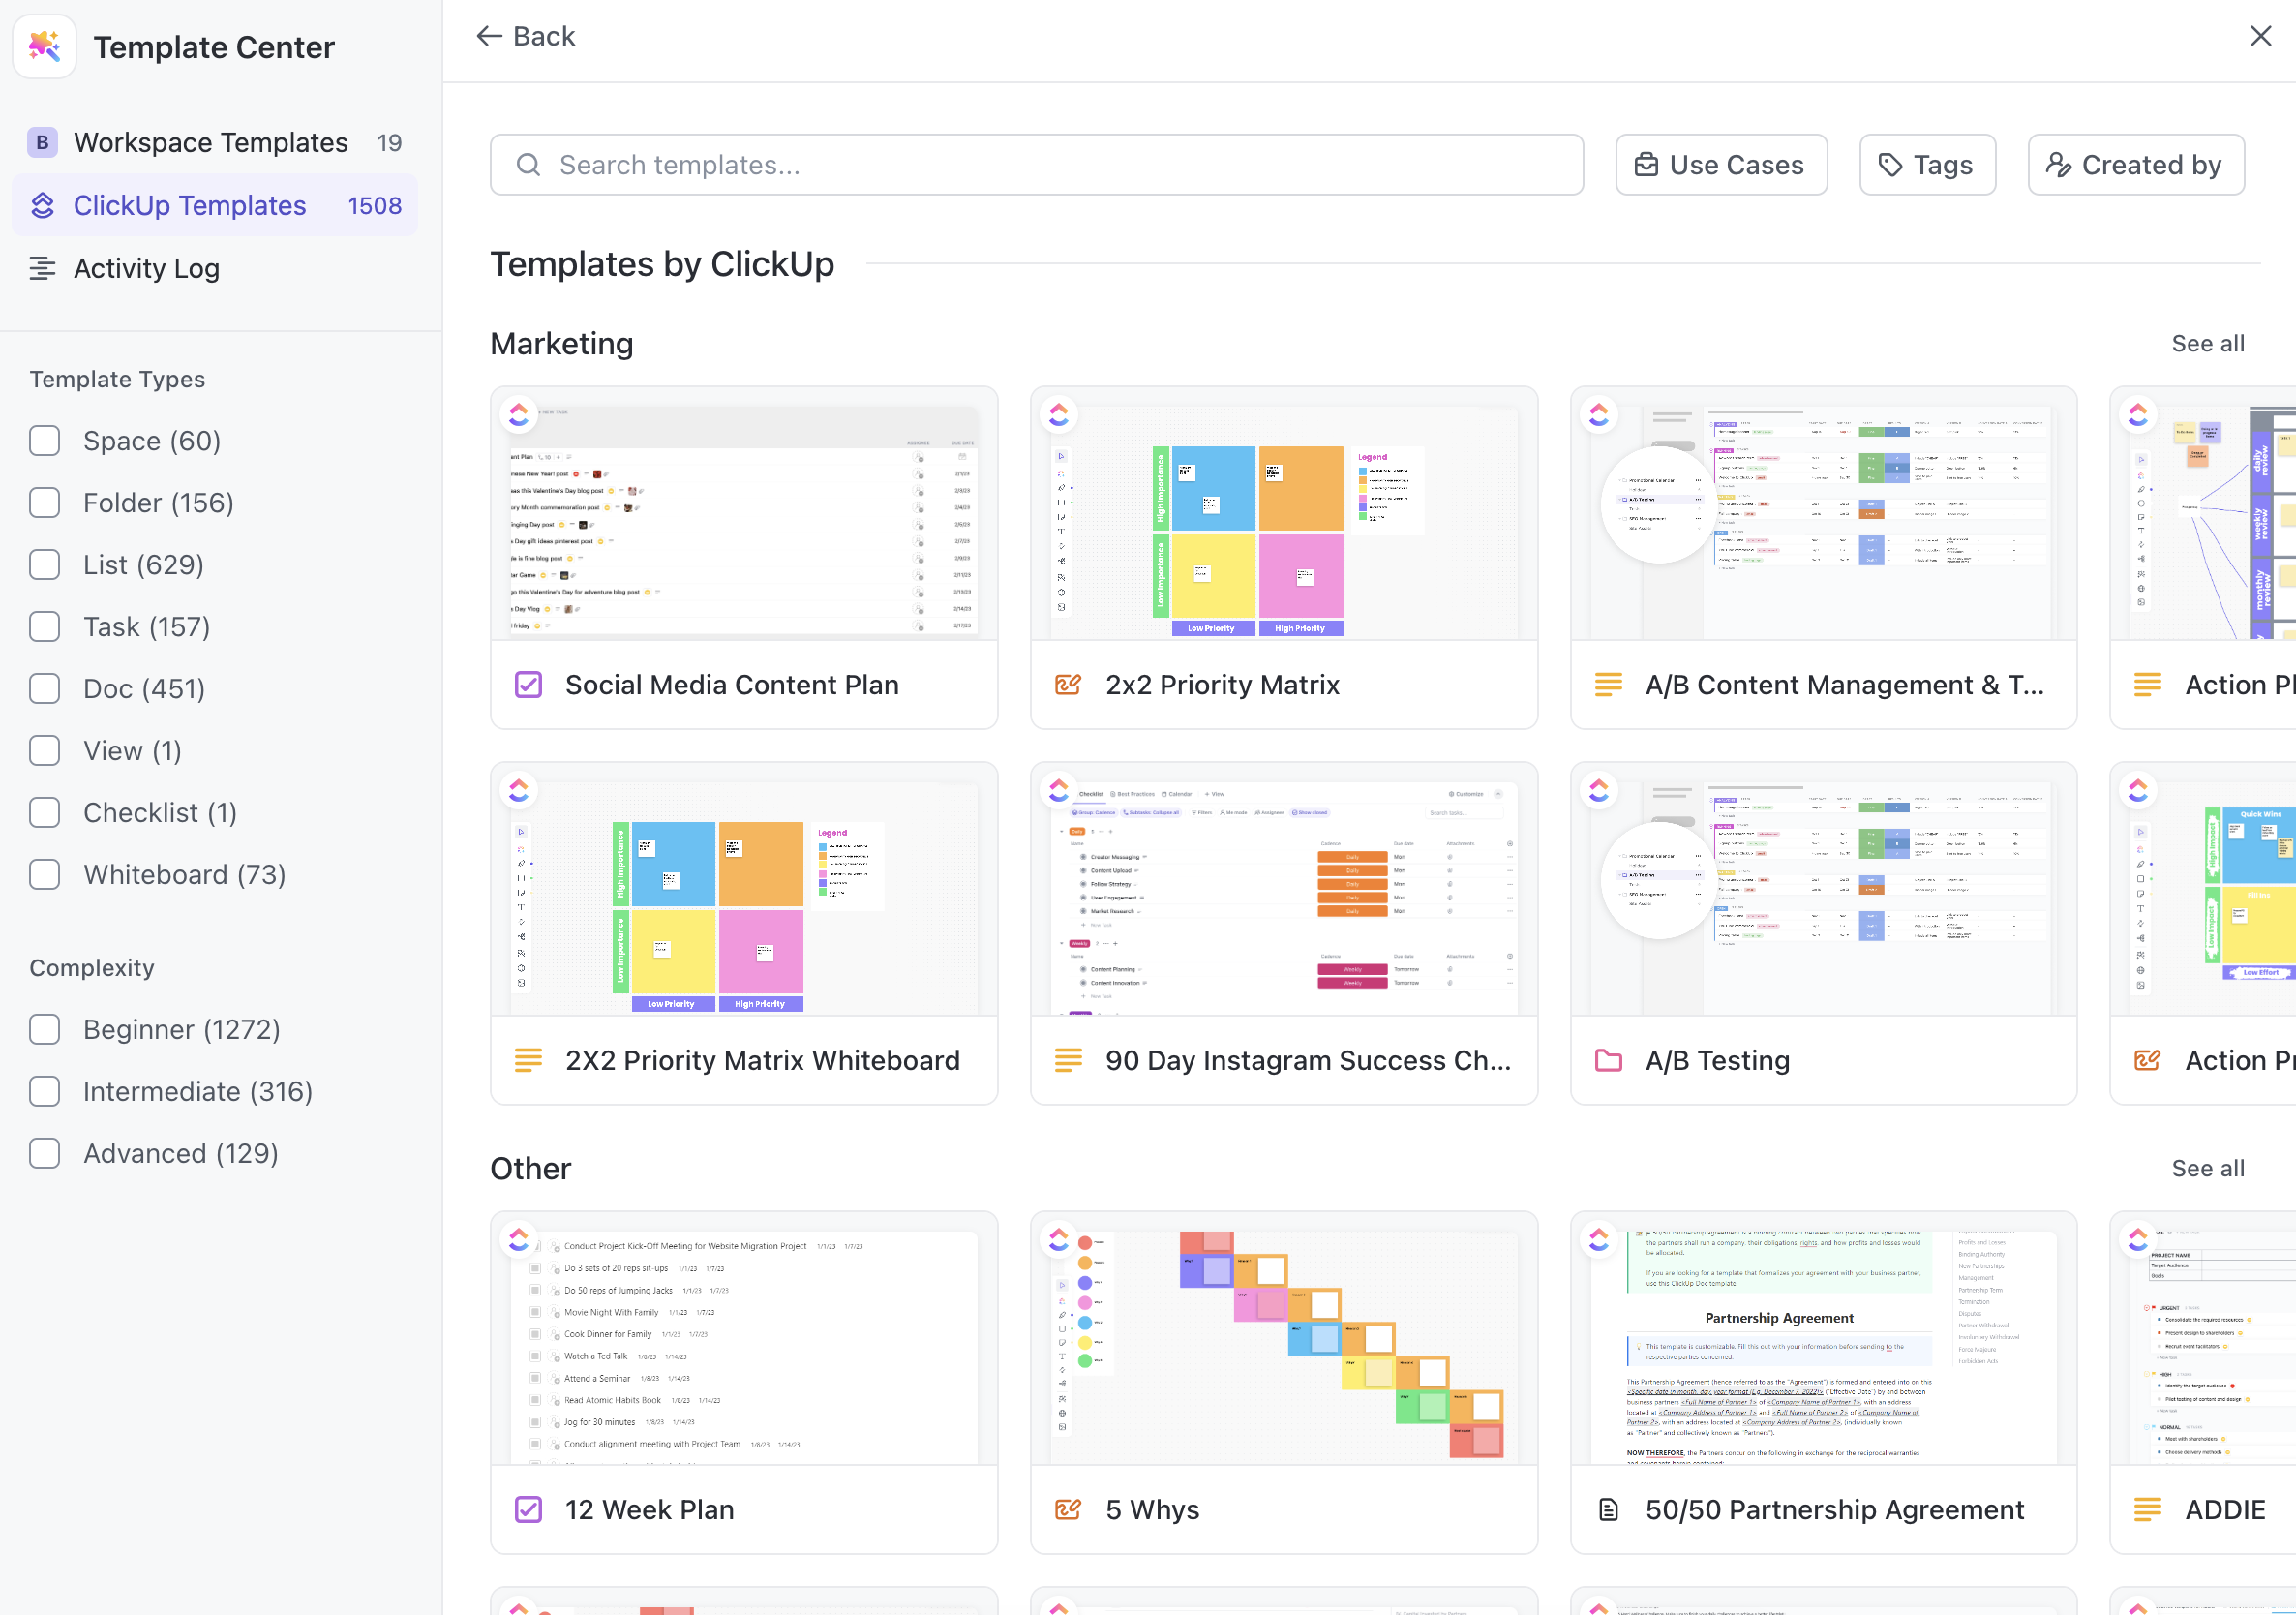
Task: Enable the Doc template type checkbox
Action: (x=44, y=688)
